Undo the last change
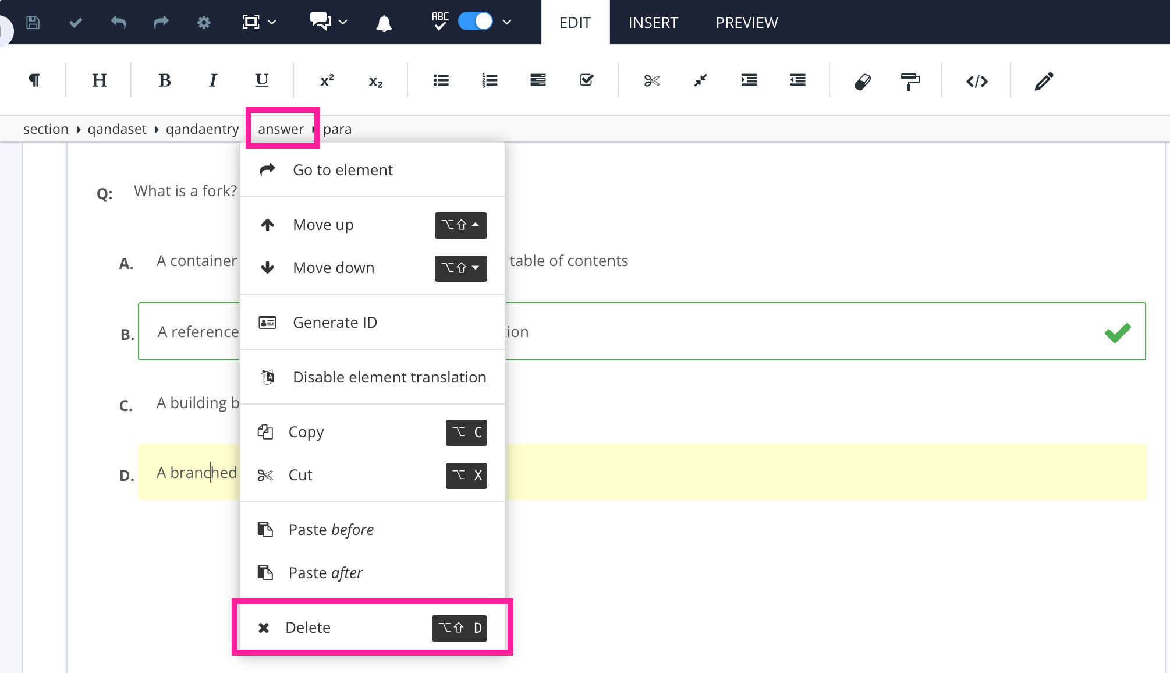 point(118,23)
